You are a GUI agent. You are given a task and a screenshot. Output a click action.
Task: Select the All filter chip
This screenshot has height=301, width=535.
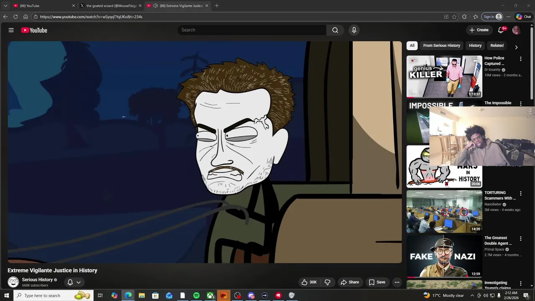pos(412,46)
